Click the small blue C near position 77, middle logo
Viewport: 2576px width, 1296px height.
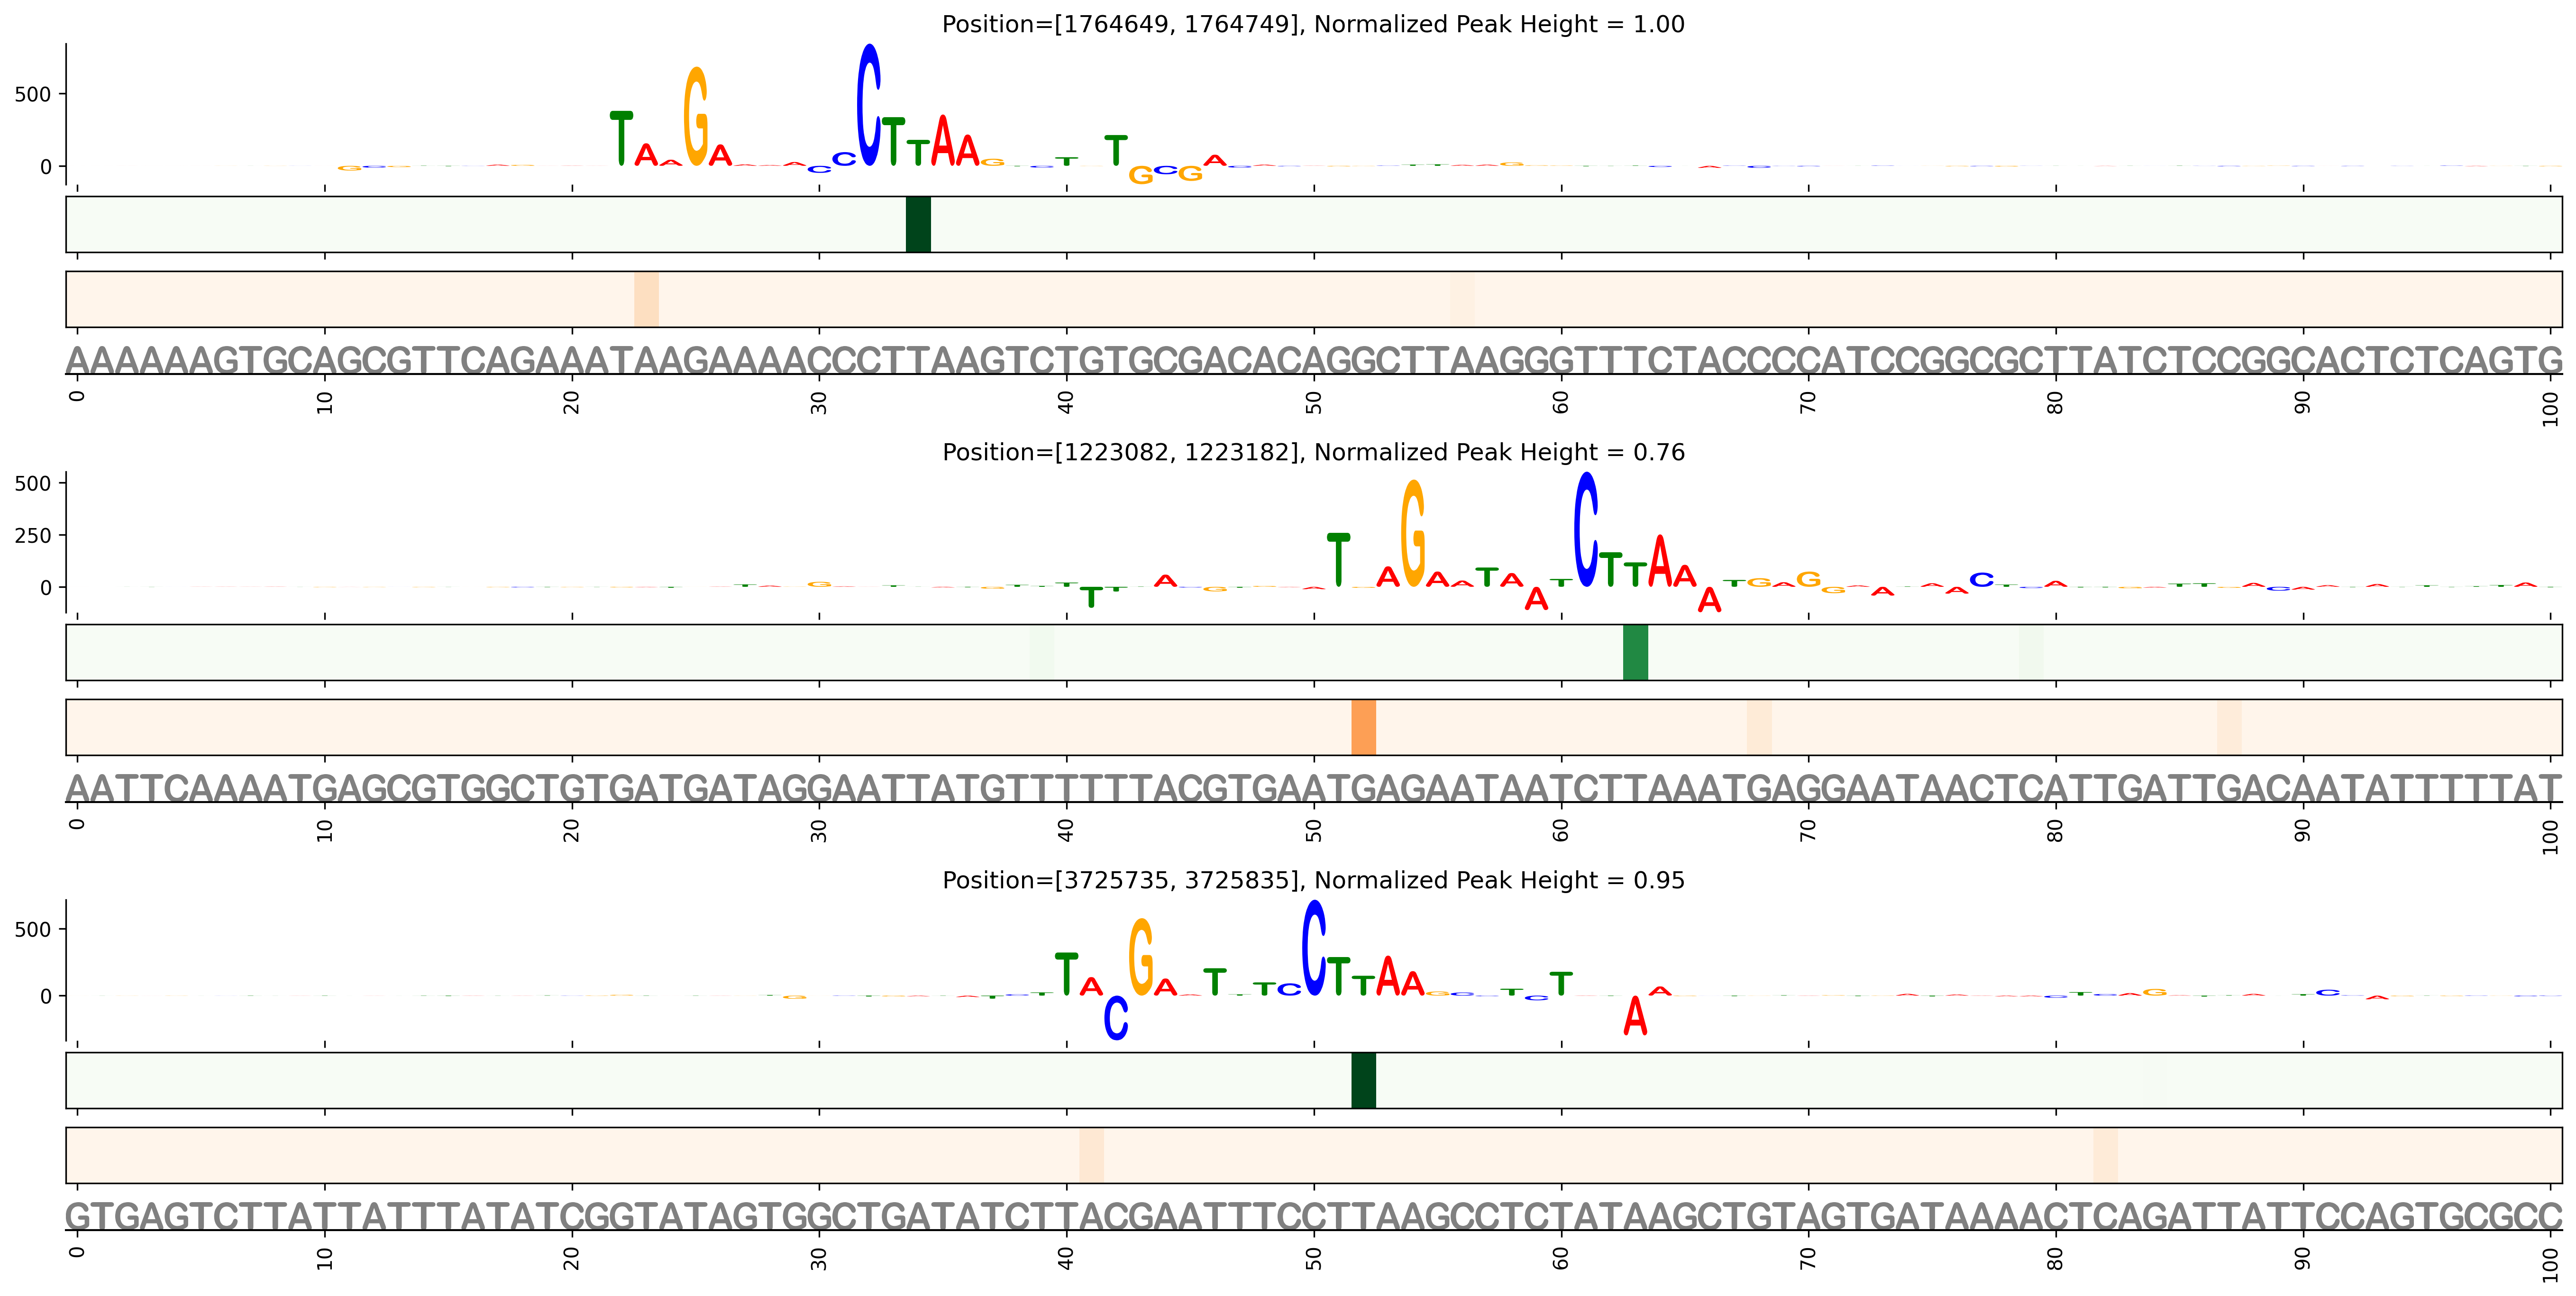tap(1981, 580)
